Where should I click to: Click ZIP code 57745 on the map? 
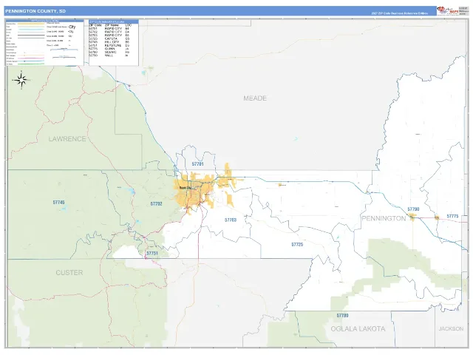tap(58, 202)
